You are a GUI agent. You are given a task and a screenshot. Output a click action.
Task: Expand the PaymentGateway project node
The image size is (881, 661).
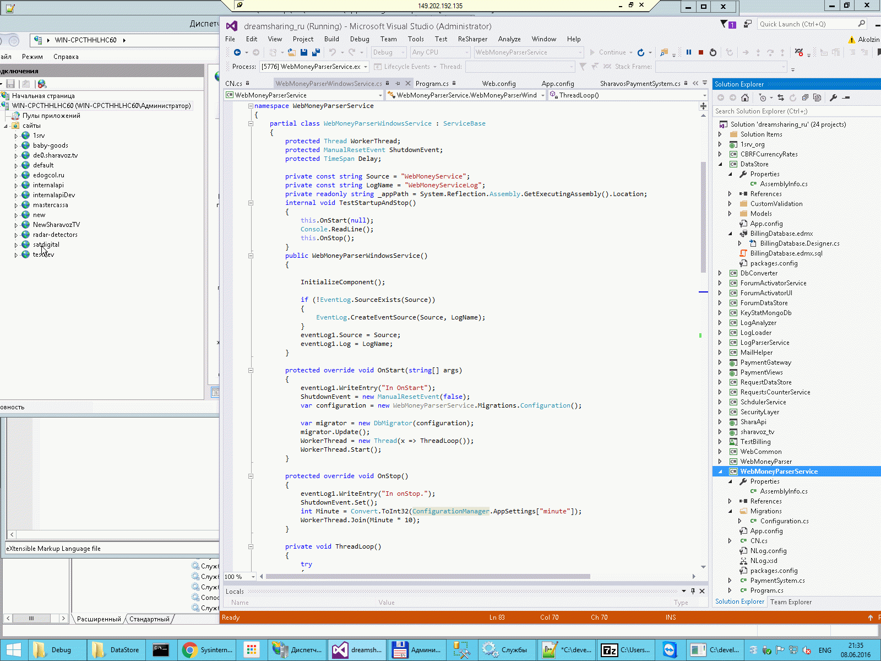click(720, 362)
